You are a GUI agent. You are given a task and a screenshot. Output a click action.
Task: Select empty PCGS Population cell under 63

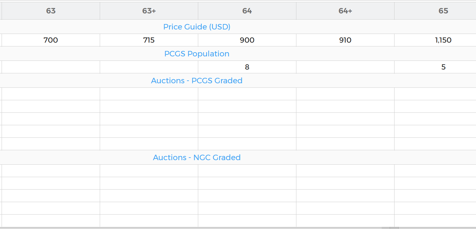click(x=51, y=67)
